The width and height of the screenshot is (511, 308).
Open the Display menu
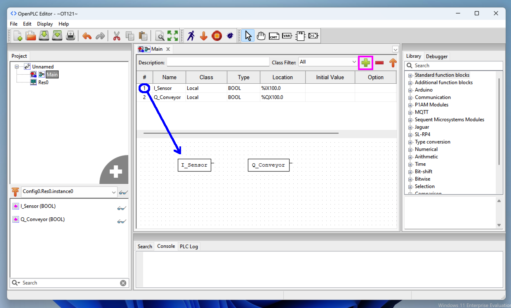click(x=45, y=24)
